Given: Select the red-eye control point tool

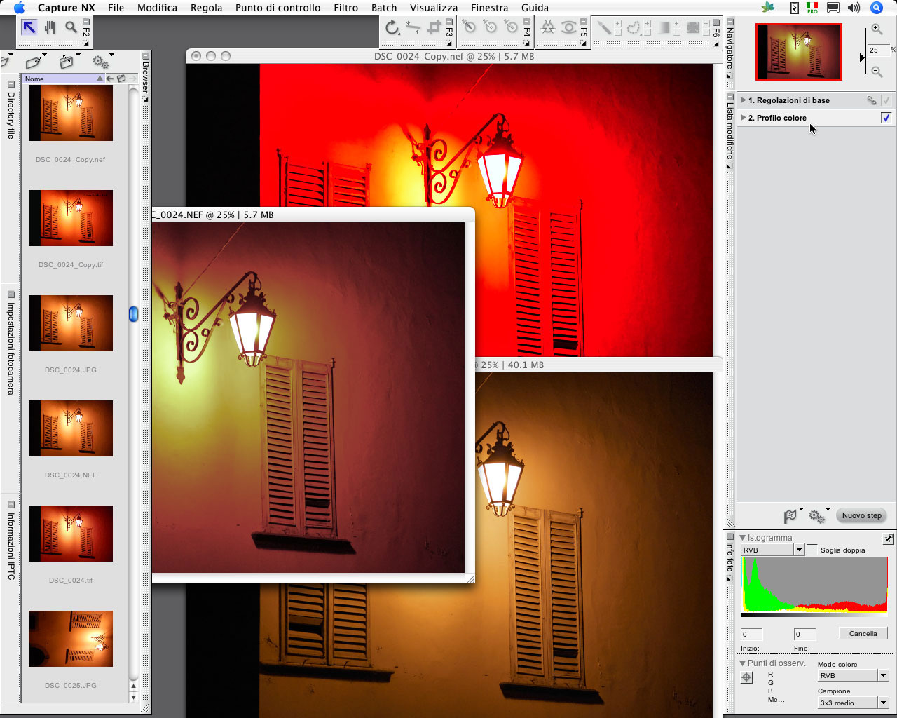Looking at the screenshot, I should [x=569, y=27].
